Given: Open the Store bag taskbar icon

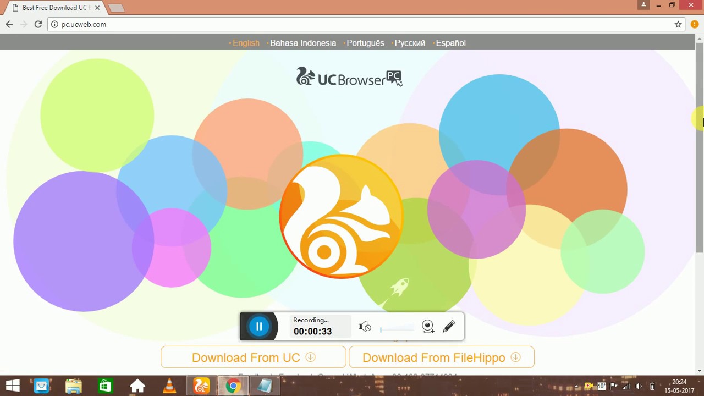Looking at the screenshot, I should [42, 386].
